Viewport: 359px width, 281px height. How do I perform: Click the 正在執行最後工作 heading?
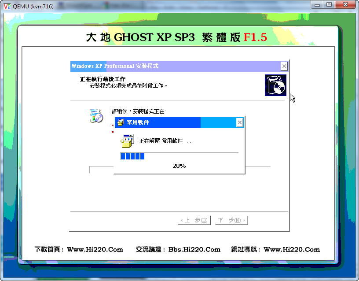tap(103, 79)
